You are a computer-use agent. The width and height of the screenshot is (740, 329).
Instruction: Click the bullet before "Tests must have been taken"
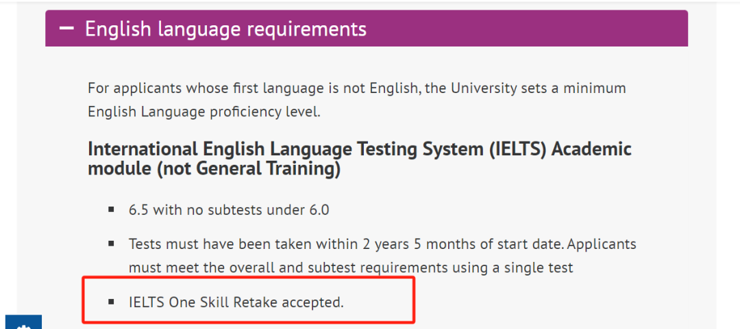click(x=111, y=244)
